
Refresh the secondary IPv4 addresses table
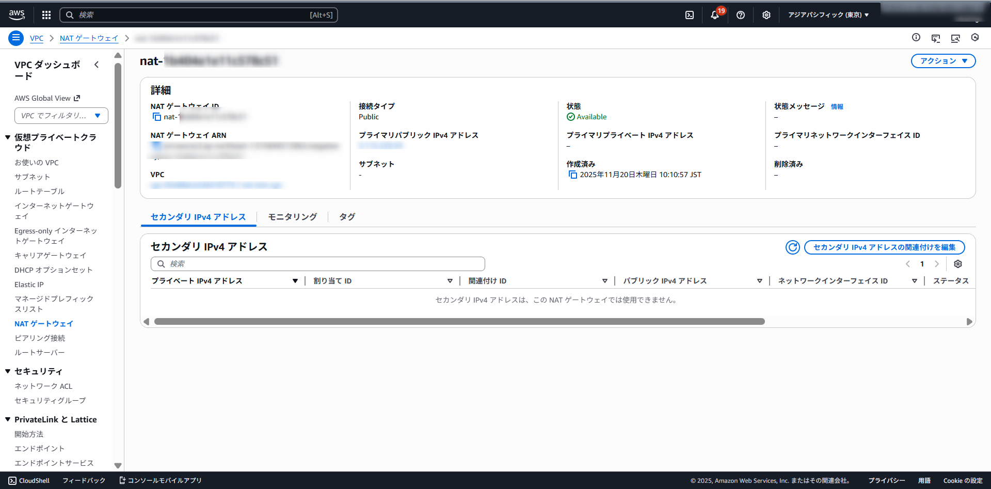pos(792,247)
